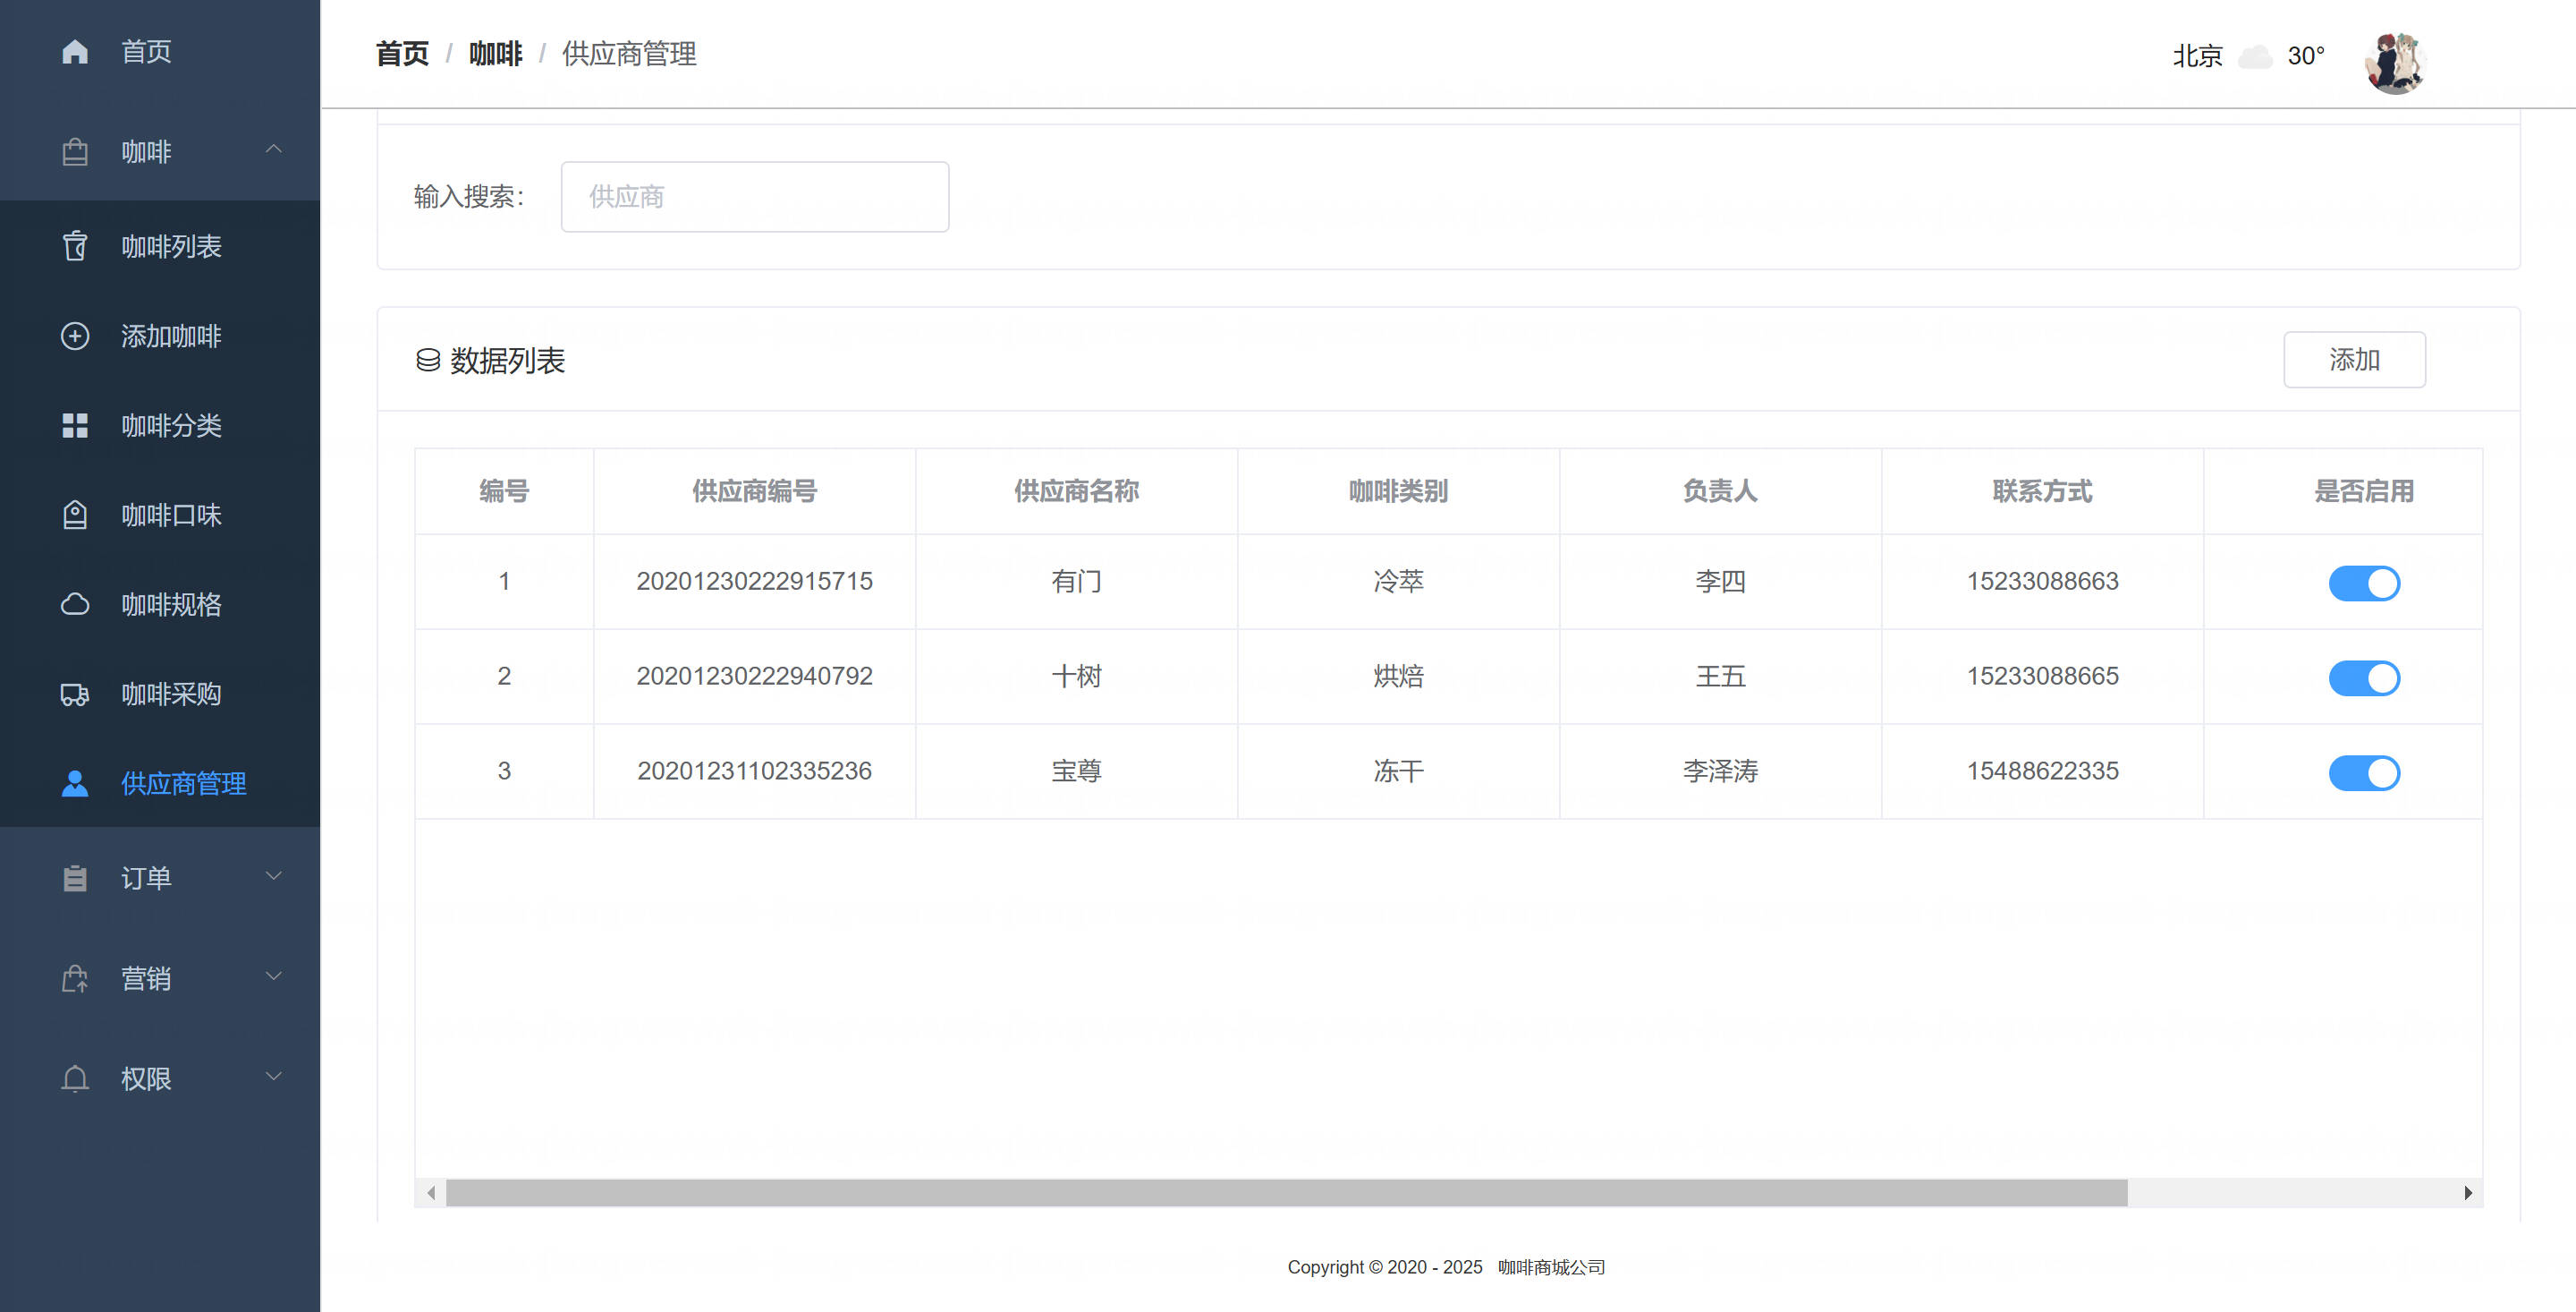Click the 供应商名称 column header
The image size is (2576, 1312).
(1076, 491)
